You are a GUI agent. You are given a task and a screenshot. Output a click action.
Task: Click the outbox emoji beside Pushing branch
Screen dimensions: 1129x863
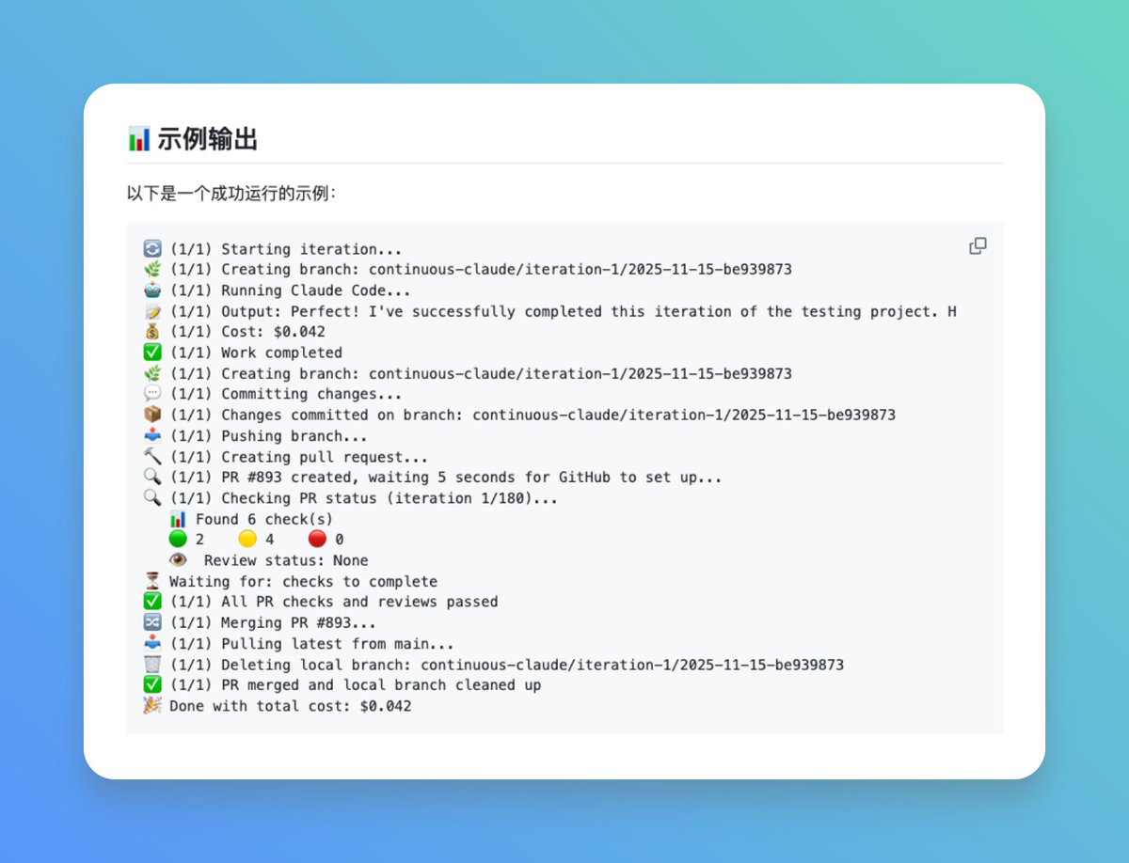pyautogui.click(x=152, y=436)
